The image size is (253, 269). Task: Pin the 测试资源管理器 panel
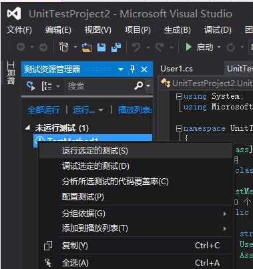tap(132, 69)
